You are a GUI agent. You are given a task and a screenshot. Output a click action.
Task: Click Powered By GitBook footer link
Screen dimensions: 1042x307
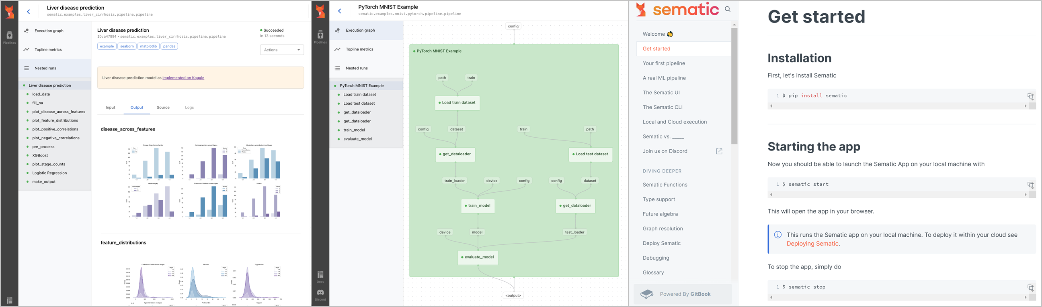coord(683,294)
